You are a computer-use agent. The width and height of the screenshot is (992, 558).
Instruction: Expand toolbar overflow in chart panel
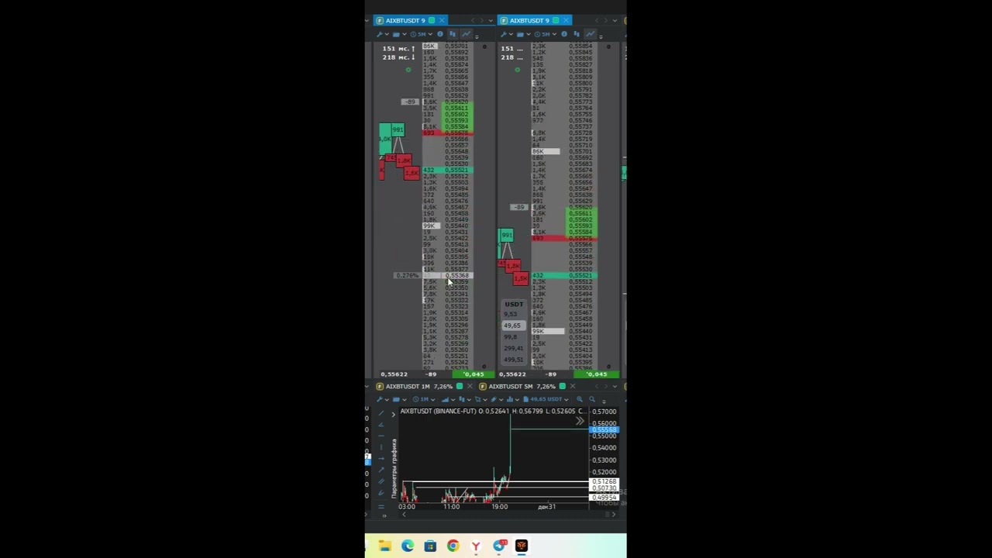[604, 401]
